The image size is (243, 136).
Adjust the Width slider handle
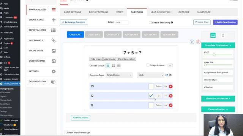(x=214, y=55)
